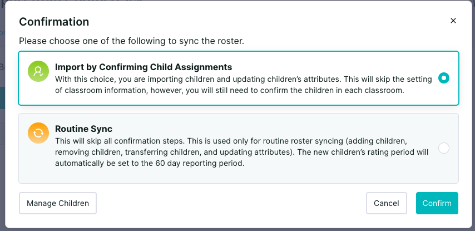475x231 pixels.
Task: Click the text mentioning 60 day reporting period
Action: 150,164
